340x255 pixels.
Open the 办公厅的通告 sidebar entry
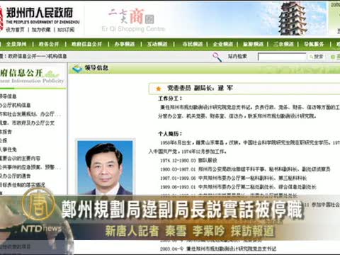coord(15,176)
